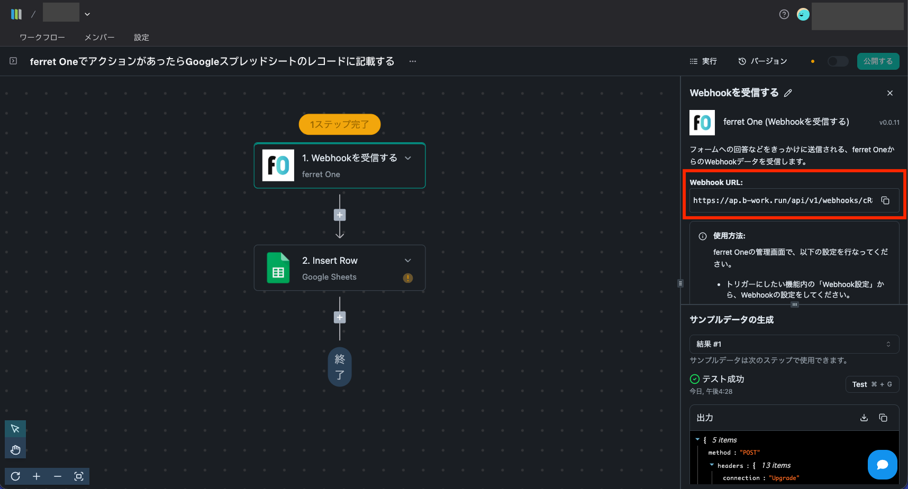Expand the Insert Row step options chevron
This screenshot has height=489, width=908.
(x=408, y=261)
